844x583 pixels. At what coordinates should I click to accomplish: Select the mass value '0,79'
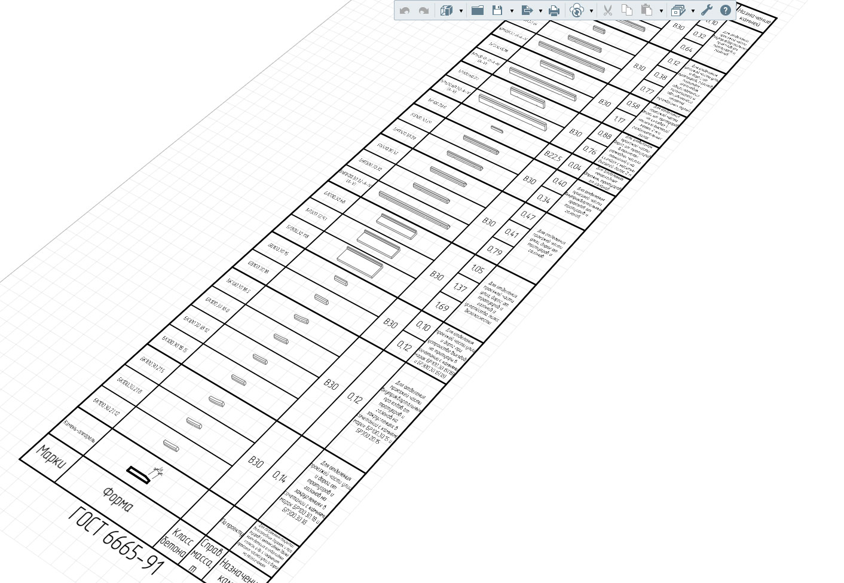(494, 251)
